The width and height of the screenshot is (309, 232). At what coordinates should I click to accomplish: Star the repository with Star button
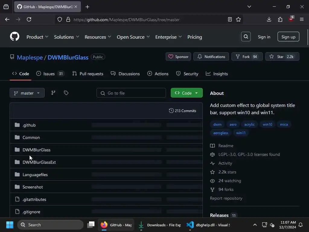pyautogui.click(x=282, y=56)
